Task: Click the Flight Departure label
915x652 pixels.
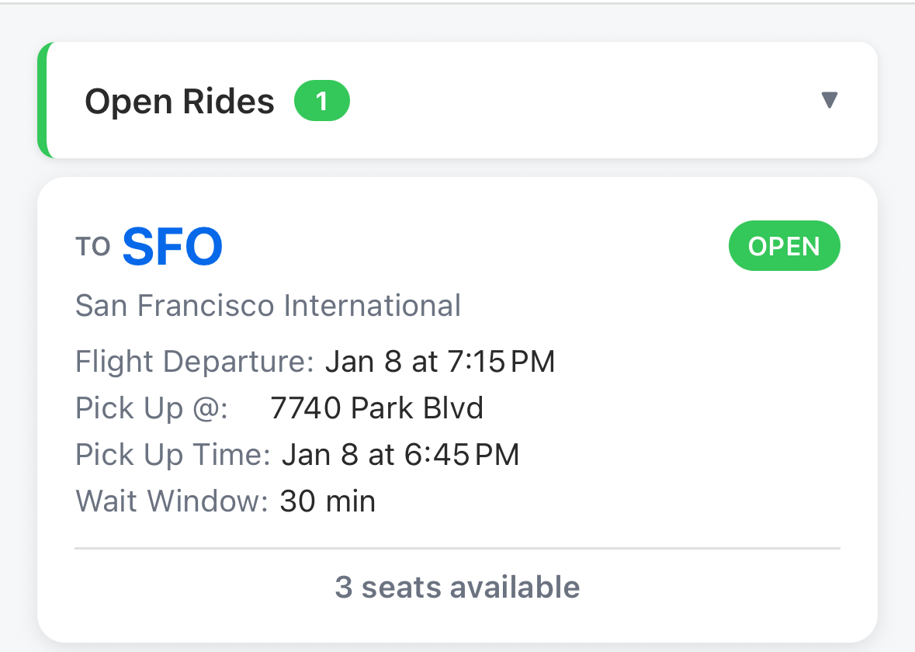Action: click(194, 362)
